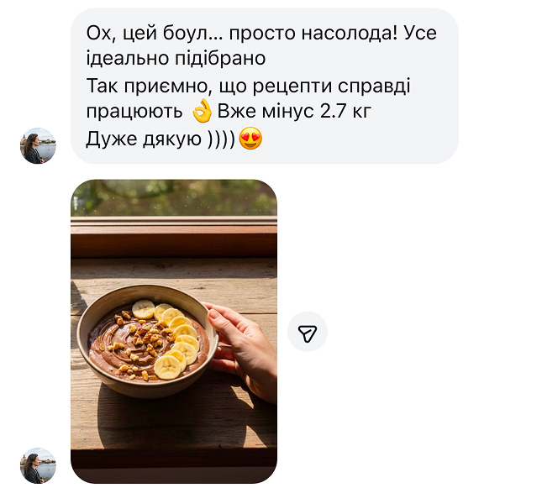Open the smoothie bowl photo attachment
Screen dimensions: 542x488
[x=174, y=331]
